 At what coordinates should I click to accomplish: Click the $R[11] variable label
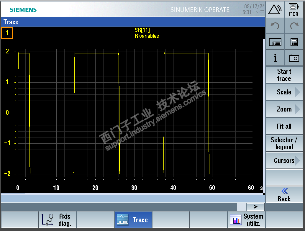[142, 30]
